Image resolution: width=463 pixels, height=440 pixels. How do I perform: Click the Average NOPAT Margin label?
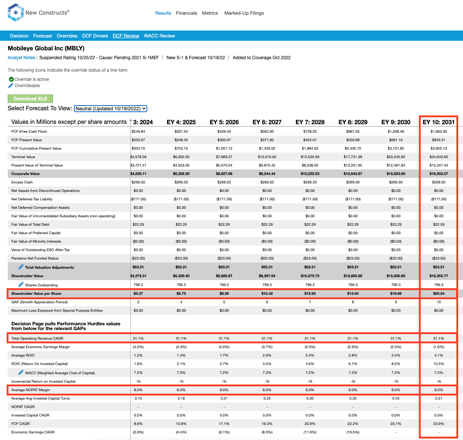(x=31, y=390)
